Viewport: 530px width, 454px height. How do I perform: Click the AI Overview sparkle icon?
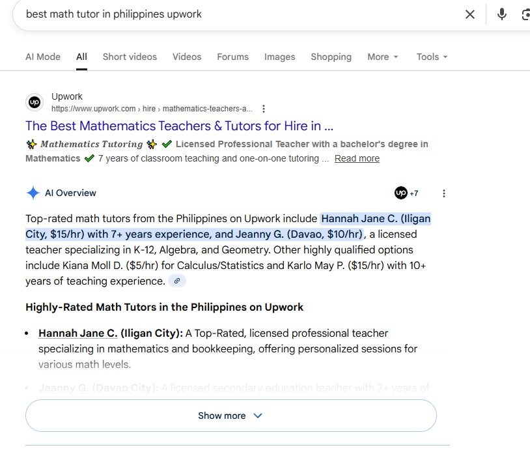[x=33, y=193]
